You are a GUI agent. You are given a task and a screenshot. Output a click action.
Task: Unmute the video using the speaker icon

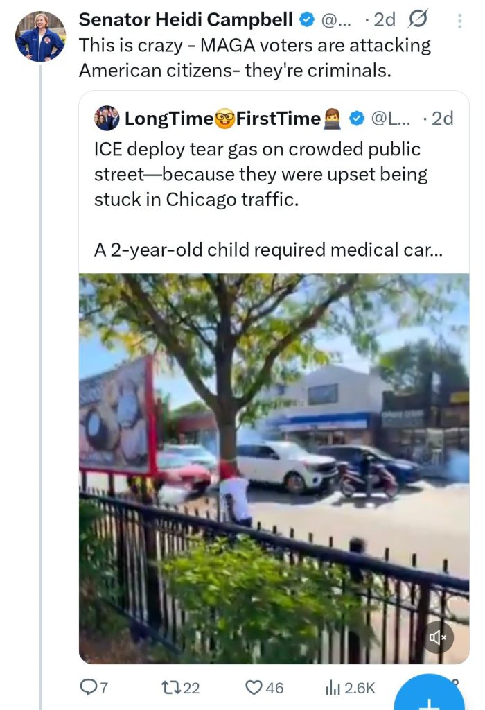tap(438, 637)
